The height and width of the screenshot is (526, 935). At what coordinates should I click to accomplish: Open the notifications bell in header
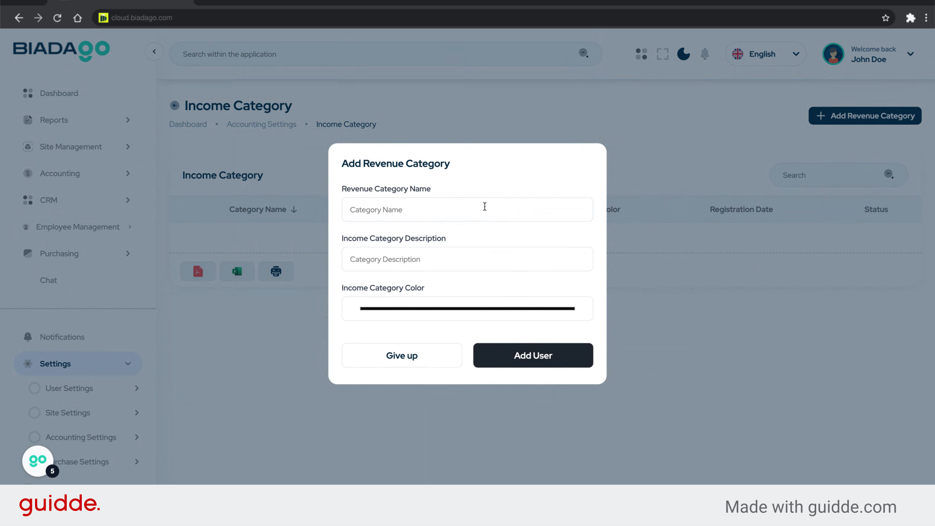coord(705,54)
